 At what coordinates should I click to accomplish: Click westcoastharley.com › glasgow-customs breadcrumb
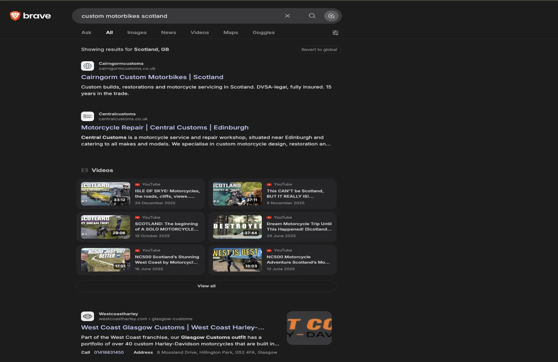(x=146, y=319)
